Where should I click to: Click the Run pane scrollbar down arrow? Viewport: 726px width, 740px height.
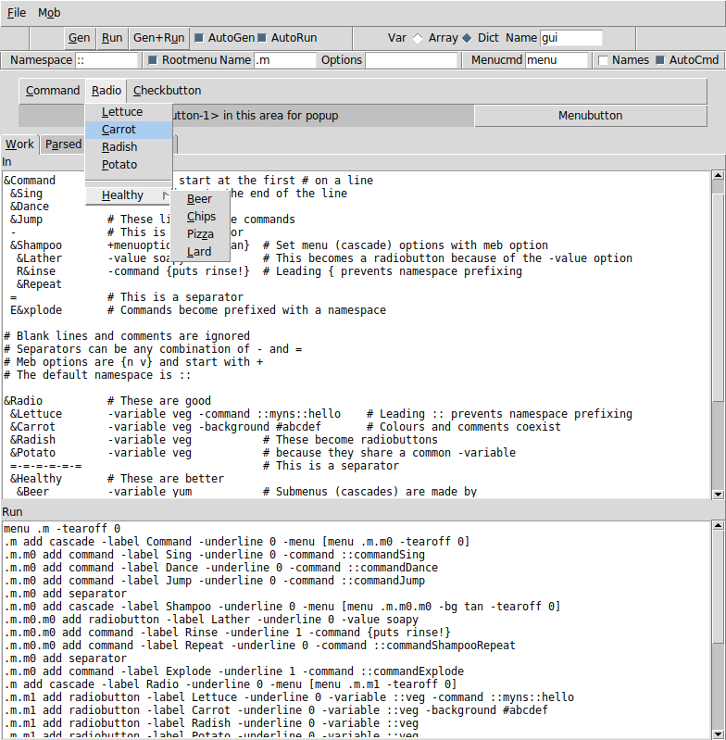[x=718, y=733]
